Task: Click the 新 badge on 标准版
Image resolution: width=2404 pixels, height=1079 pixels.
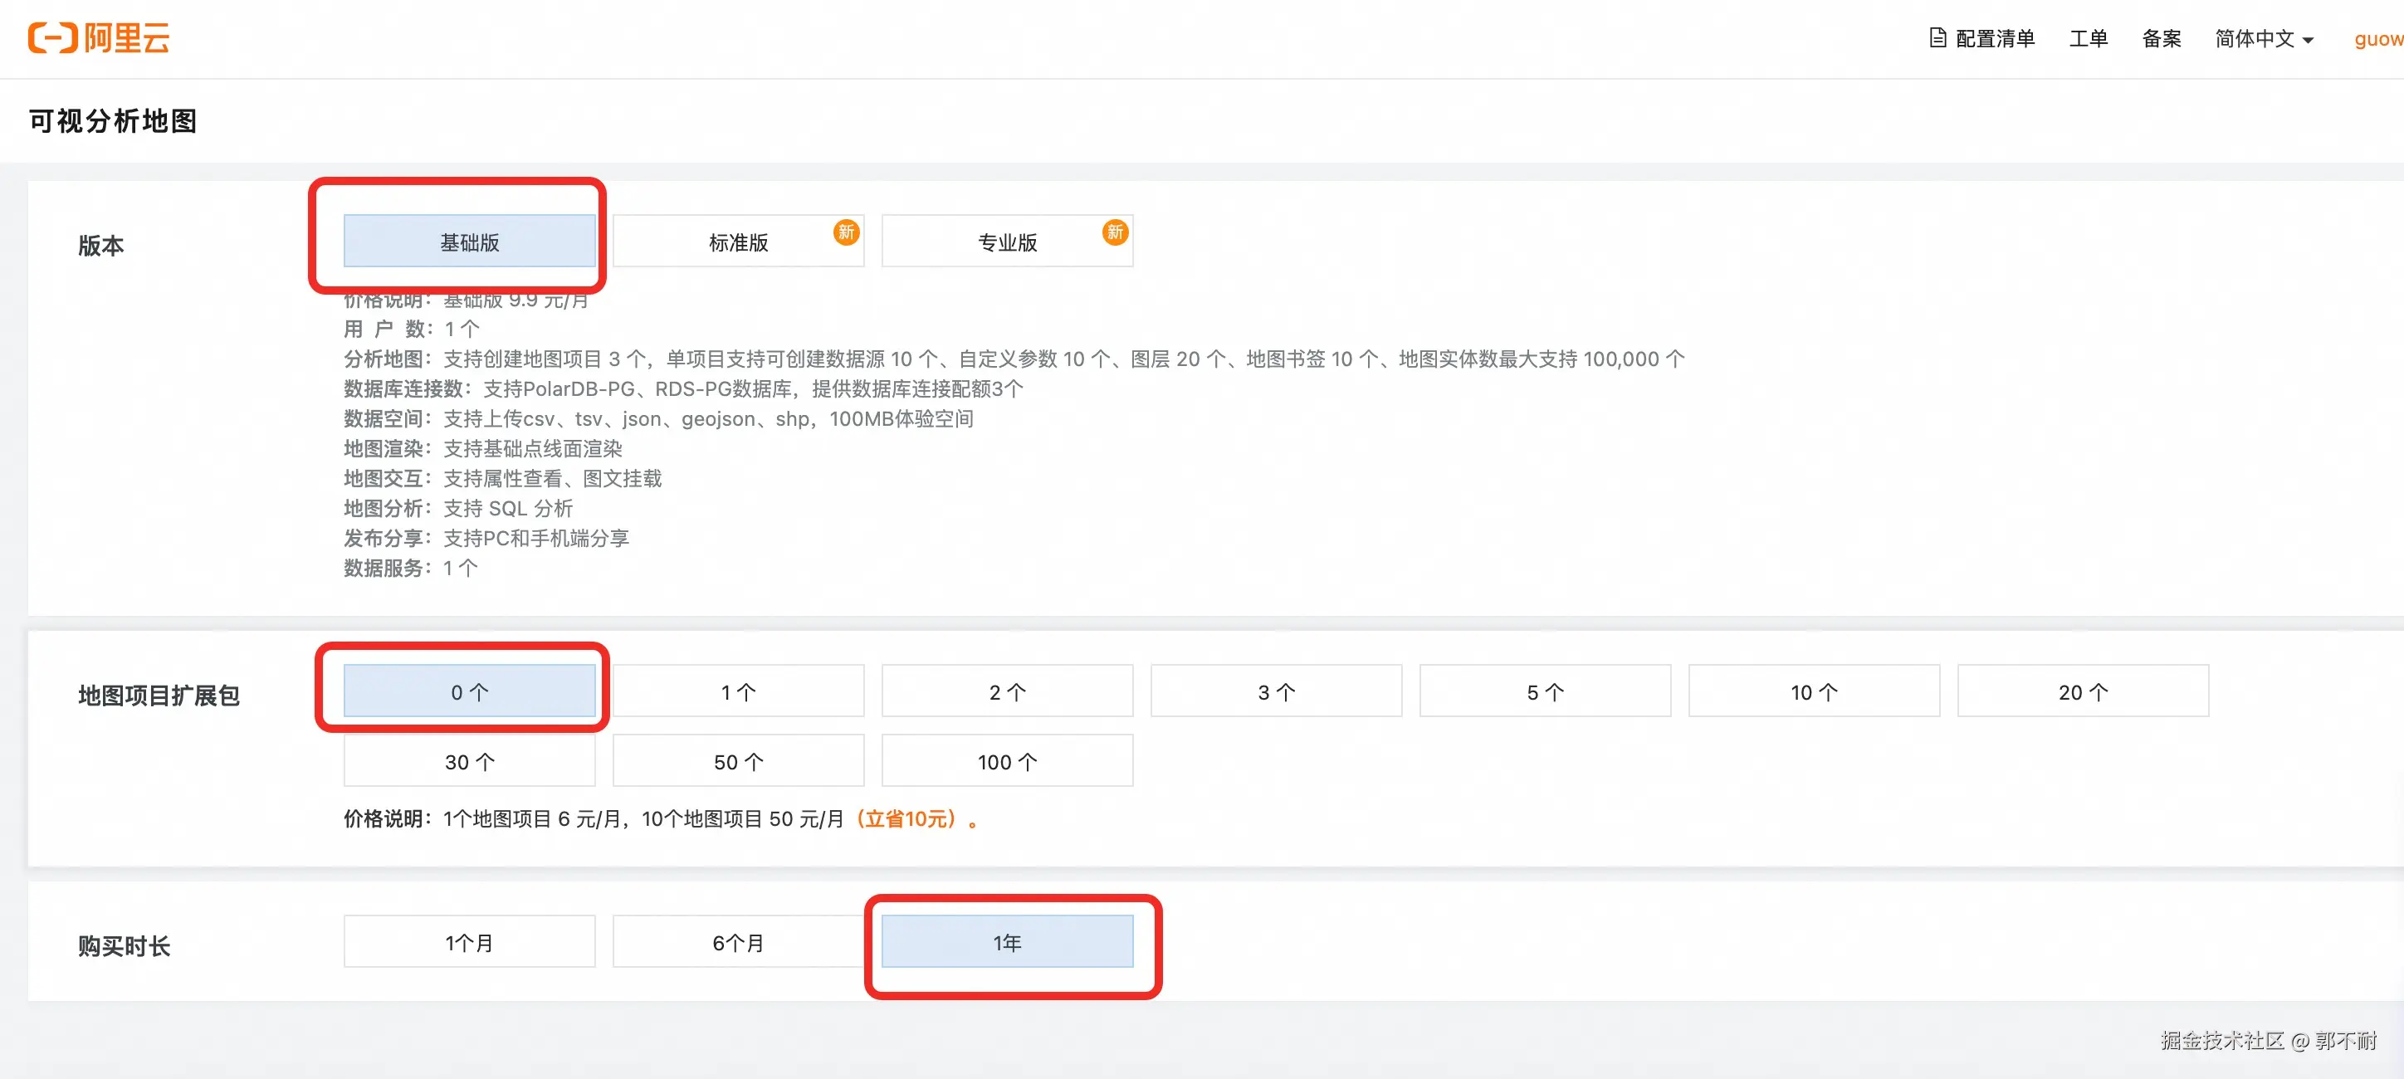Action: coord(846,232)
